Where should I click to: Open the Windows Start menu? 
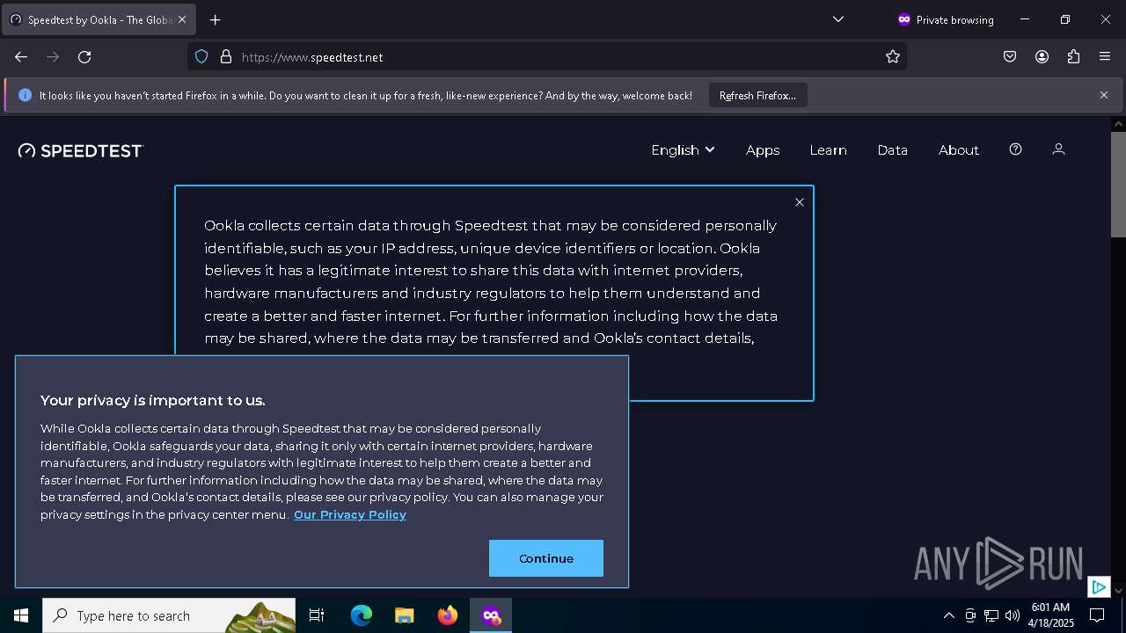(21, 615)
